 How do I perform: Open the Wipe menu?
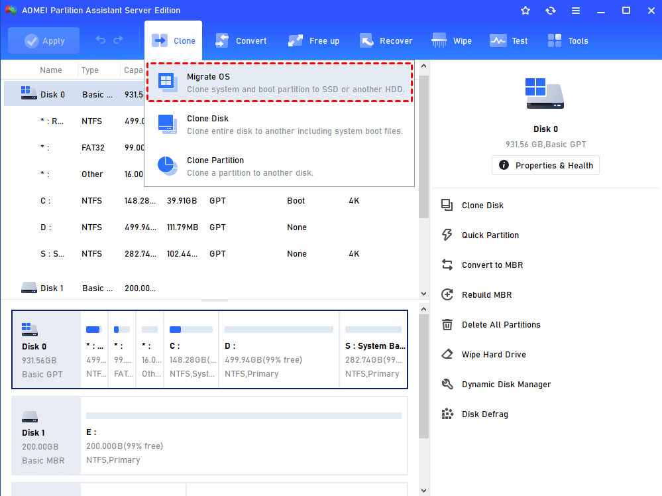coord(451,40)
